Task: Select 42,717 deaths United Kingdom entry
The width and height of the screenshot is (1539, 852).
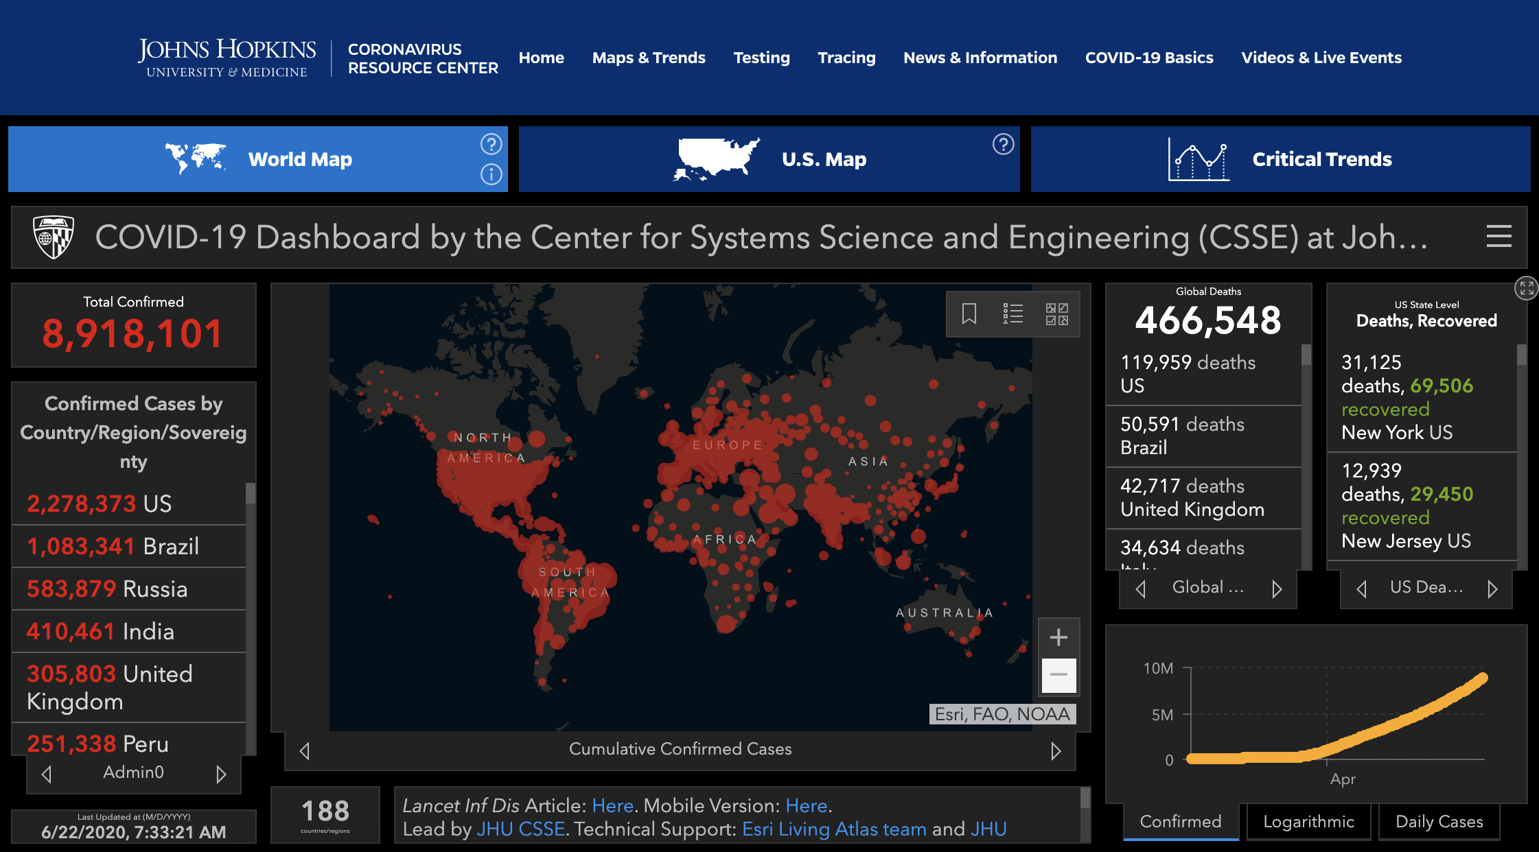Action: pyautogui.click(x=1204, y=497)
